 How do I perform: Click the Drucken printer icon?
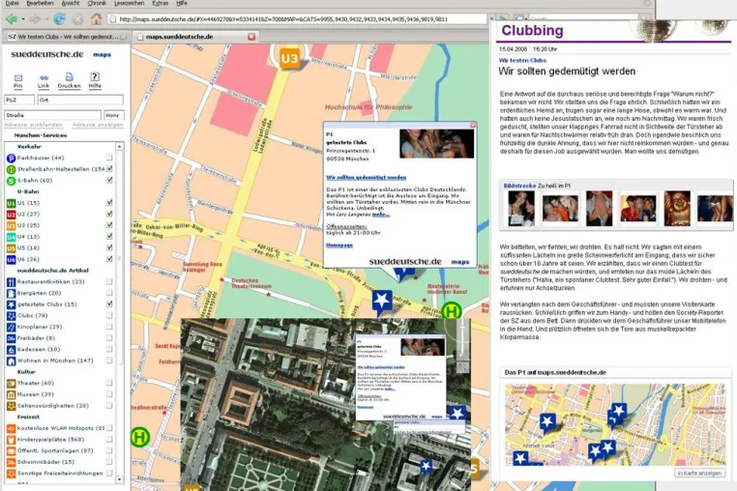pyautogui.click(x=69, y=77)
